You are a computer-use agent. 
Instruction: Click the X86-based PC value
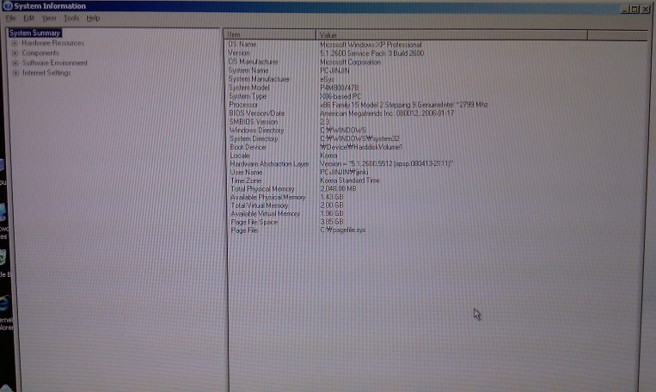tap(340, 96)
